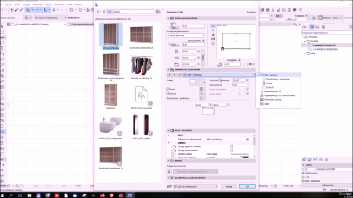The width and height of the screenshot is (353, 198).
Task: Select Reprezentacja 3D i wykończenia in popup
Action: pyautogui.click(x=280, y=95)
